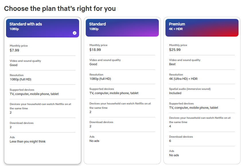The image size is (246, 166).
Task: Click the selected checkmark icon on Standard with ads
Action: point(75,33)
